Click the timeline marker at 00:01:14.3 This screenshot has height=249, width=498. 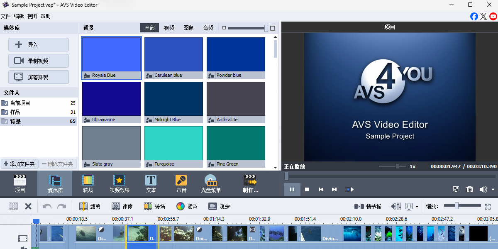[214, 219]
